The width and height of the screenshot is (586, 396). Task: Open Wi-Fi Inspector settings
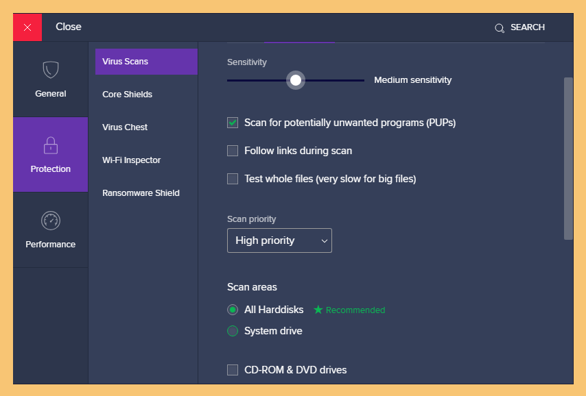click(131, 160)
